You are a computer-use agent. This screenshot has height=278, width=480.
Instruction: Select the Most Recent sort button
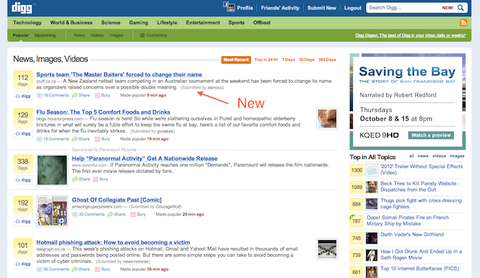tap(236, 60)
